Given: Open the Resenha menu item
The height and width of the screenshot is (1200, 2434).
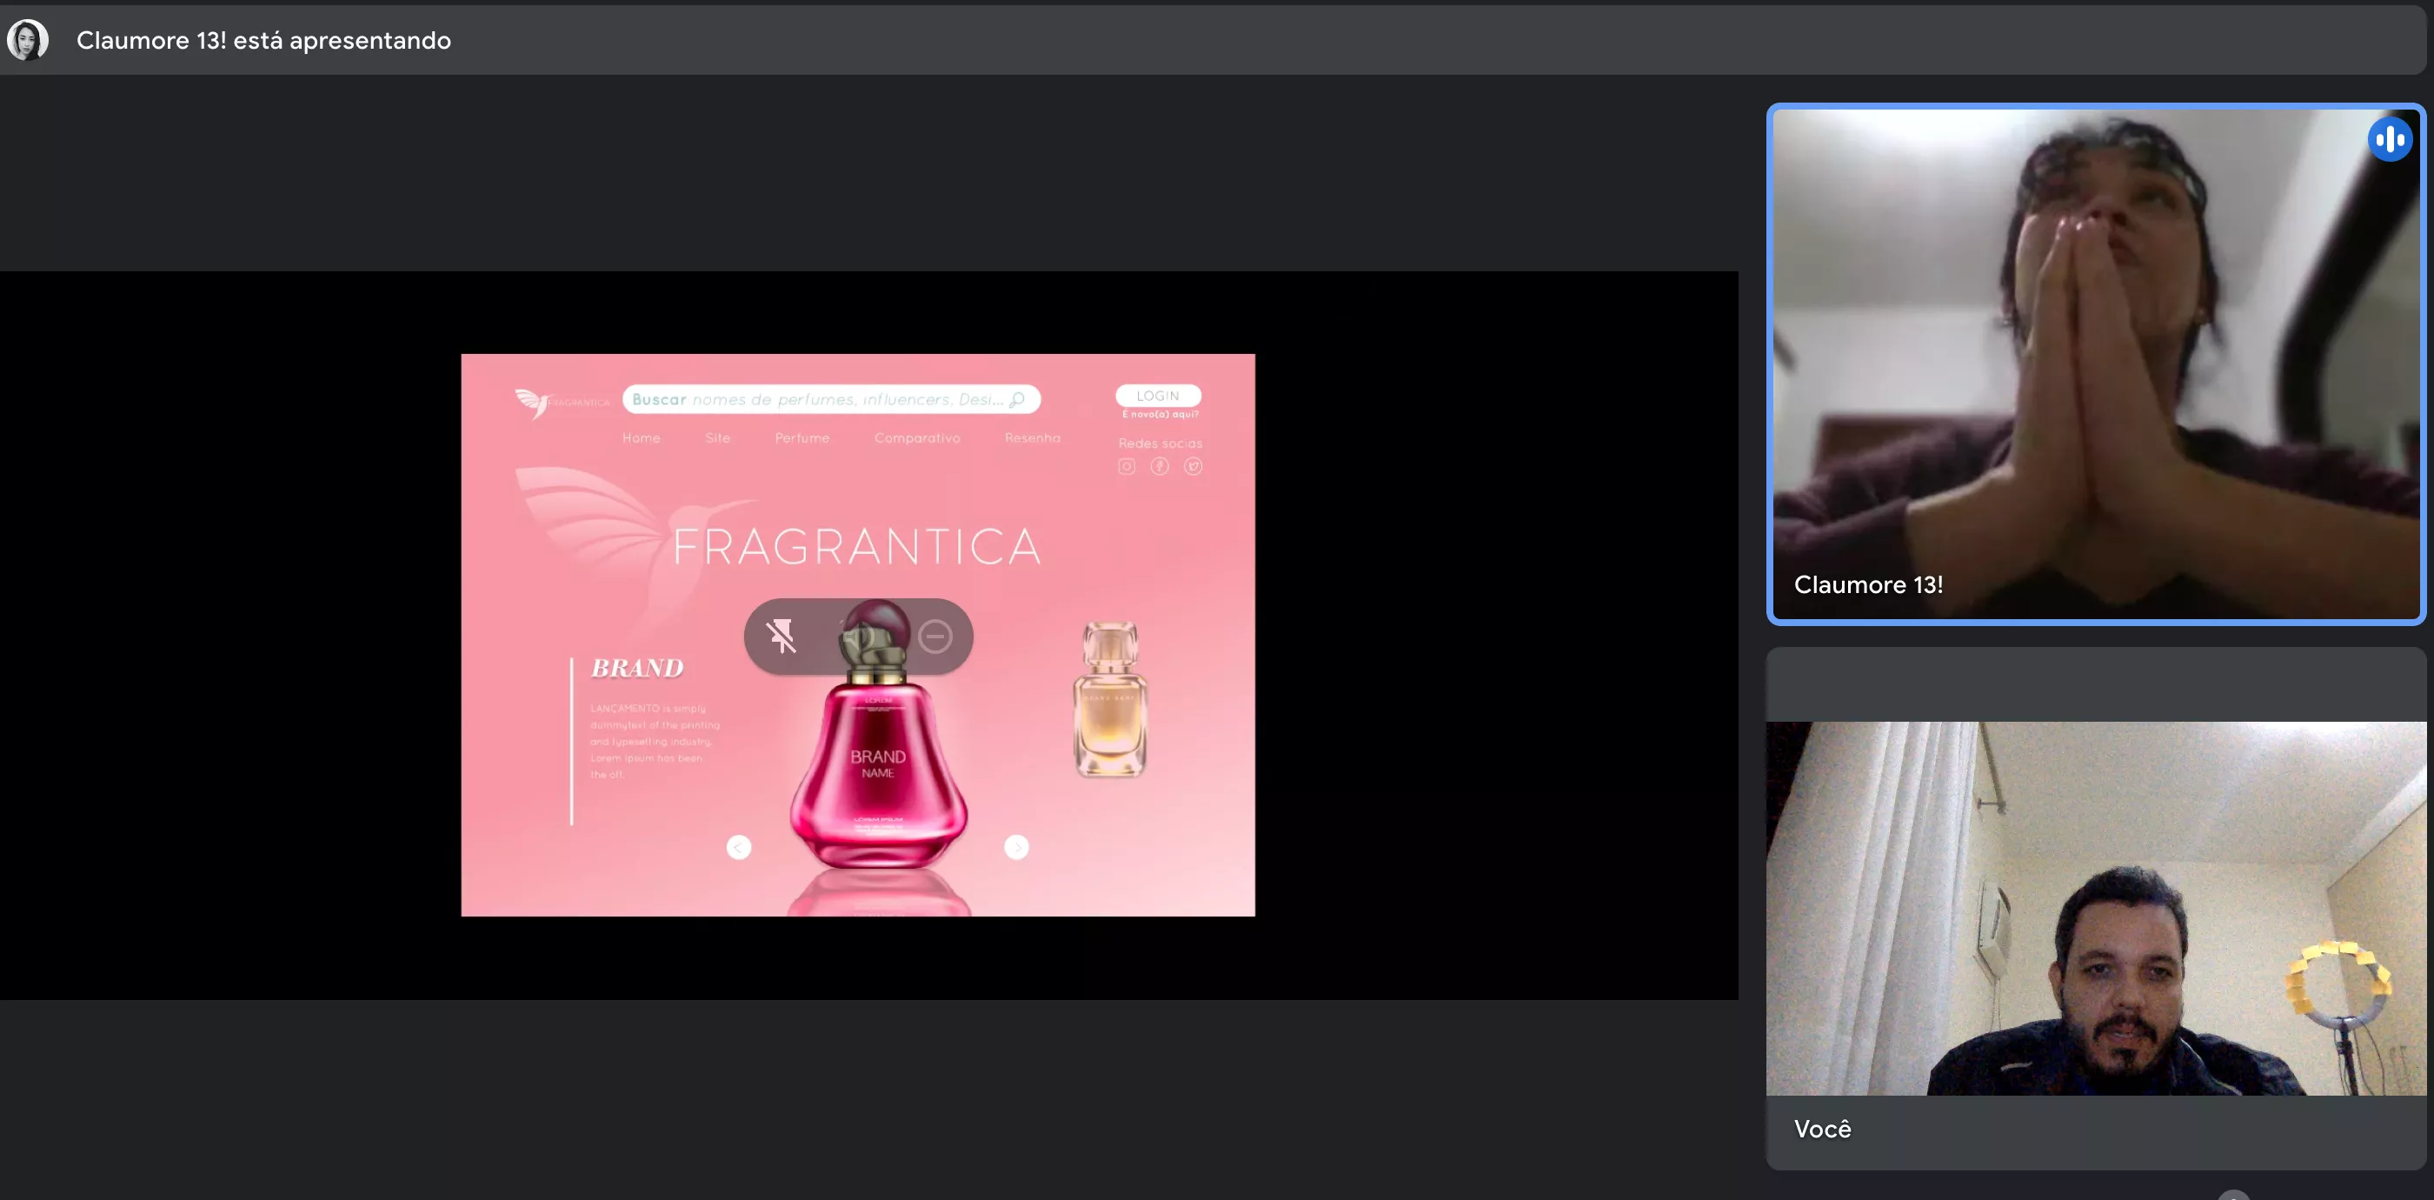Looking at the screenshot, I should coord(1032,438).
